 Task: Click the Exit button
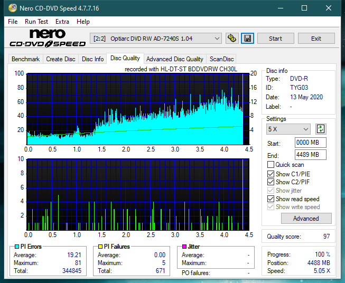point(316,39)
